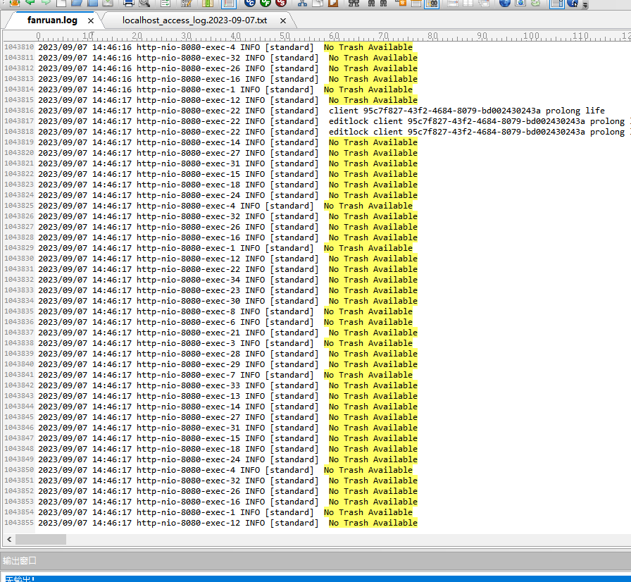The image size is (631, 582).
Task: Click the red US UltraSentry icon
Action: point(281,4)
